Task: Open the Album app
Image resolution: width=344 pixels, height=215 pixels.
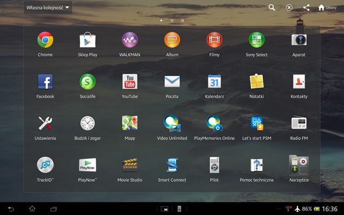Action: click(x=172, y=40)
